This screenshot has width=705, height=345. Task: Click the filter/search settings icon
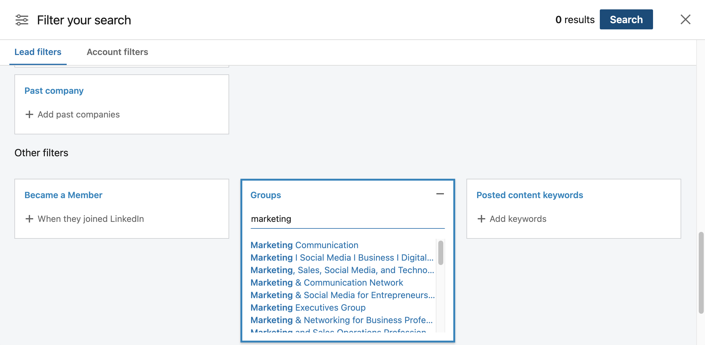pos(21,20)
